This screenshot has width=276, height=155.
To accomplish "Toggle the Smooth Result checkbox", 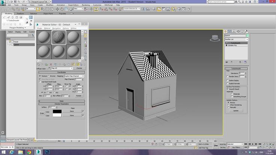I will pos(228,89).
